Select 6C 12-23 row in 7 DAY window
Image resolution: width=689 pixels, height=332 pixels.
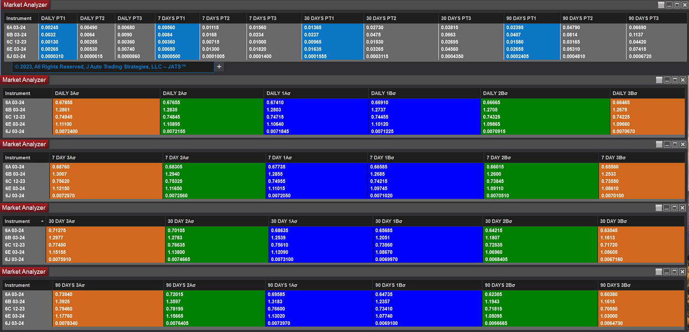click(x=344, y=181)
